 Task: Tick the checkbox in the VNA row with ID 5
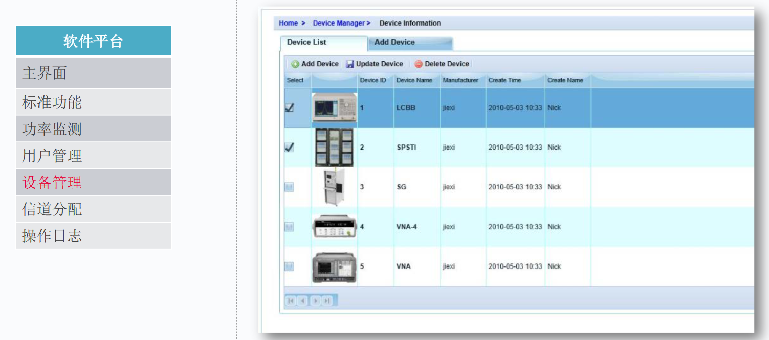[289, 266]
